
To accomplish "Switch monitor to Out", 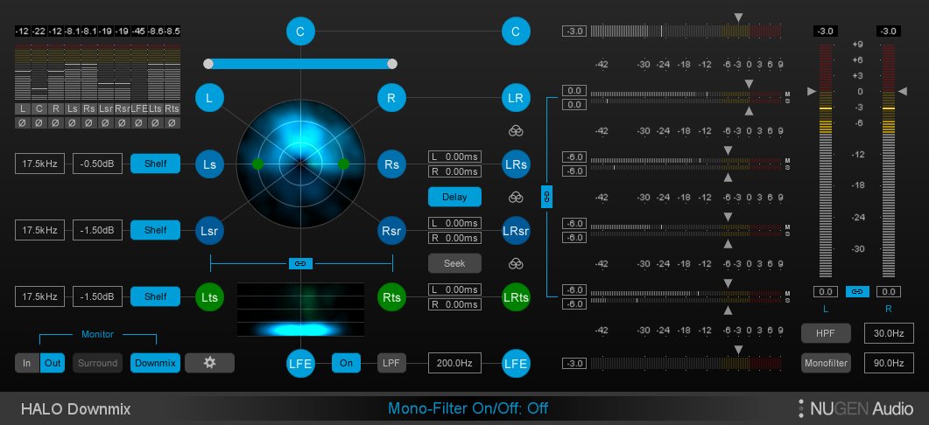I will pyautogui.click(x=53, y=363).
